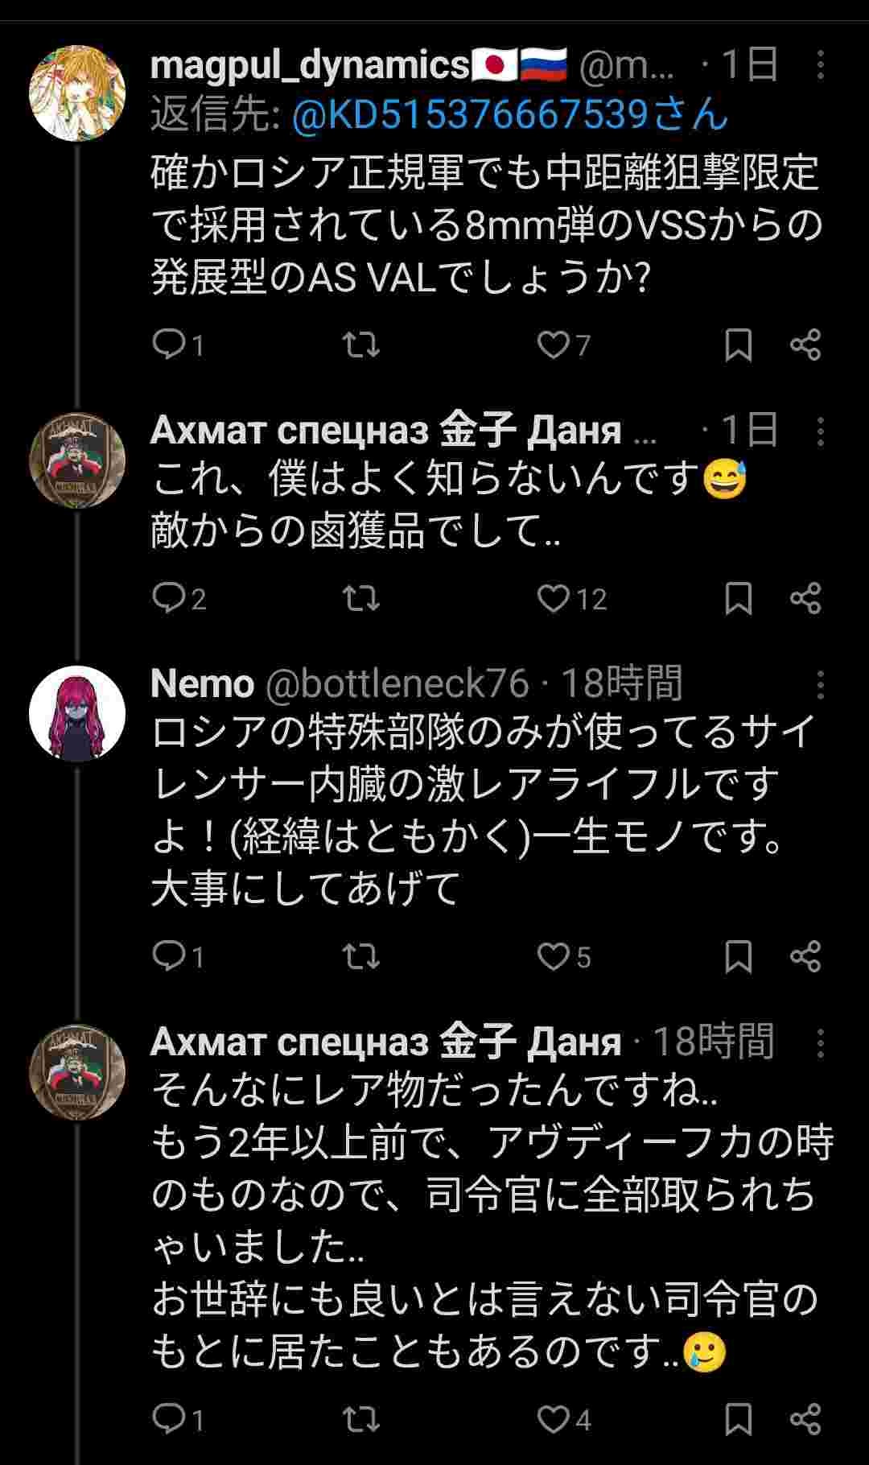Open more options on magpul_dynamics's tweet

[820, 65]
